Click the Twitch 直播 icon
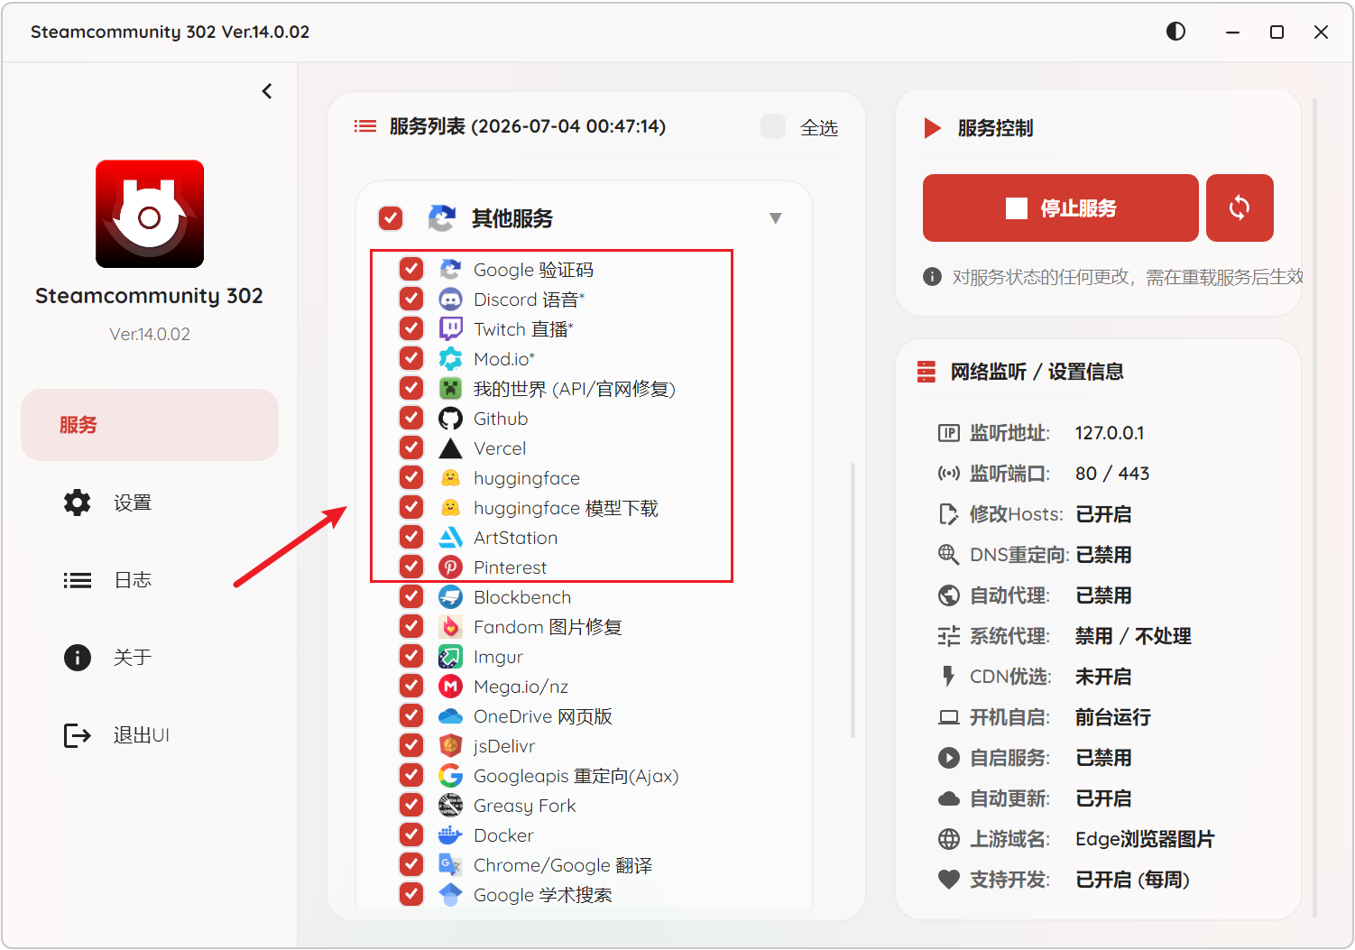Screen dimensions: 1355x950 (x=450, y=328)
